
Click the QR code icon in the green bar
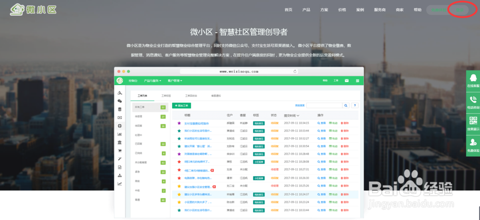[357, 81]
